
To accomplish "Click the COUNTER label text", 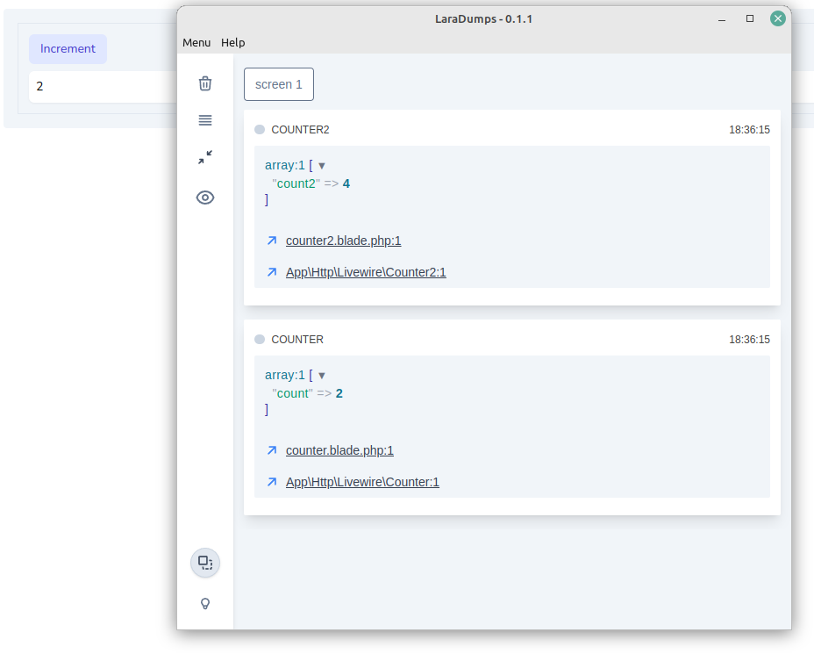I will [297, 340].
